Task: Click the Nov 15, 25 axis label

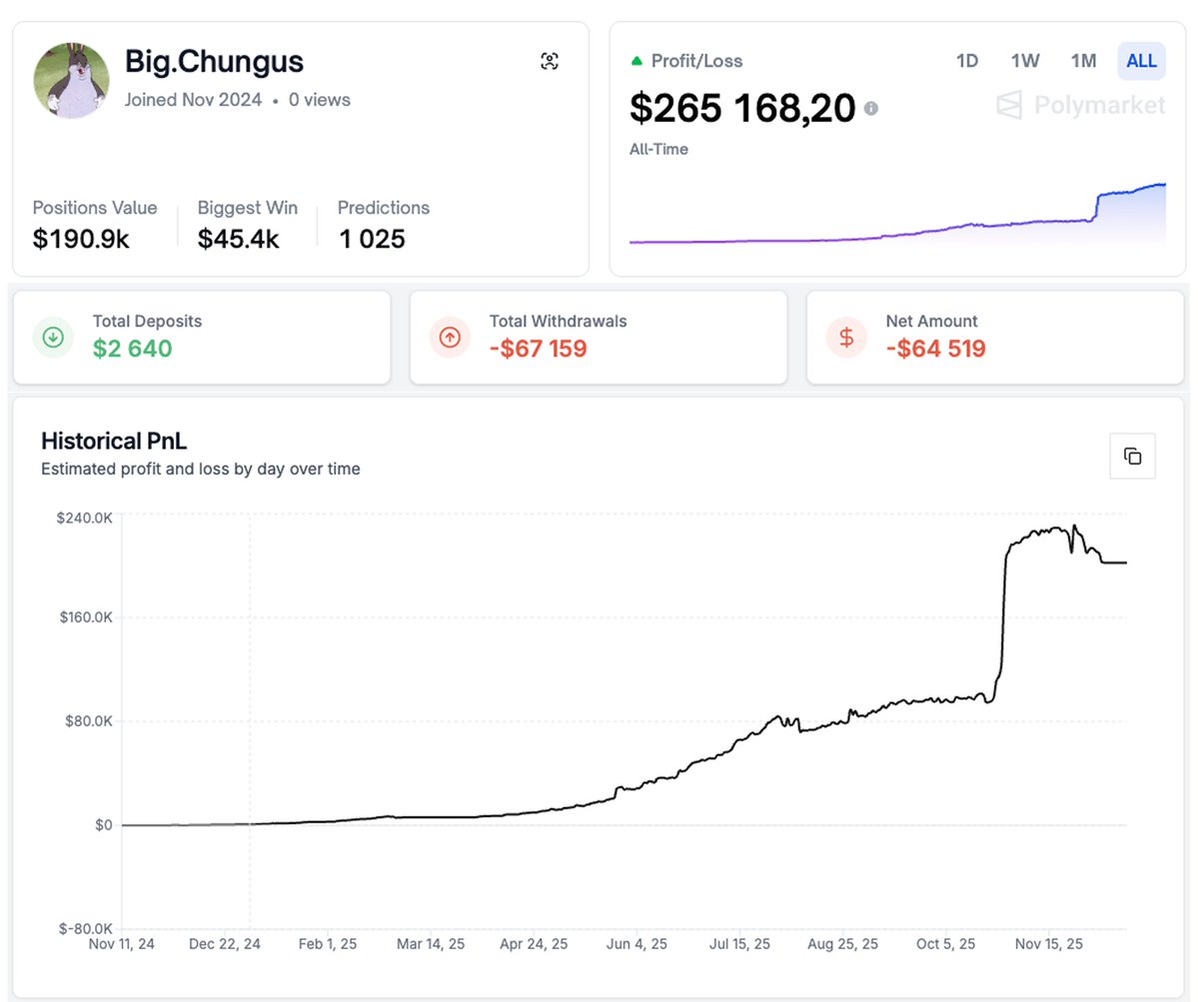Action: [x=1048, y=943]
